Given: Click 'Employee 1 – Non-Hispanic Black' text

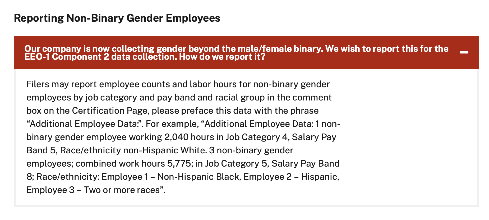Looking at the screenshot, I should click(x=170, y=177).
